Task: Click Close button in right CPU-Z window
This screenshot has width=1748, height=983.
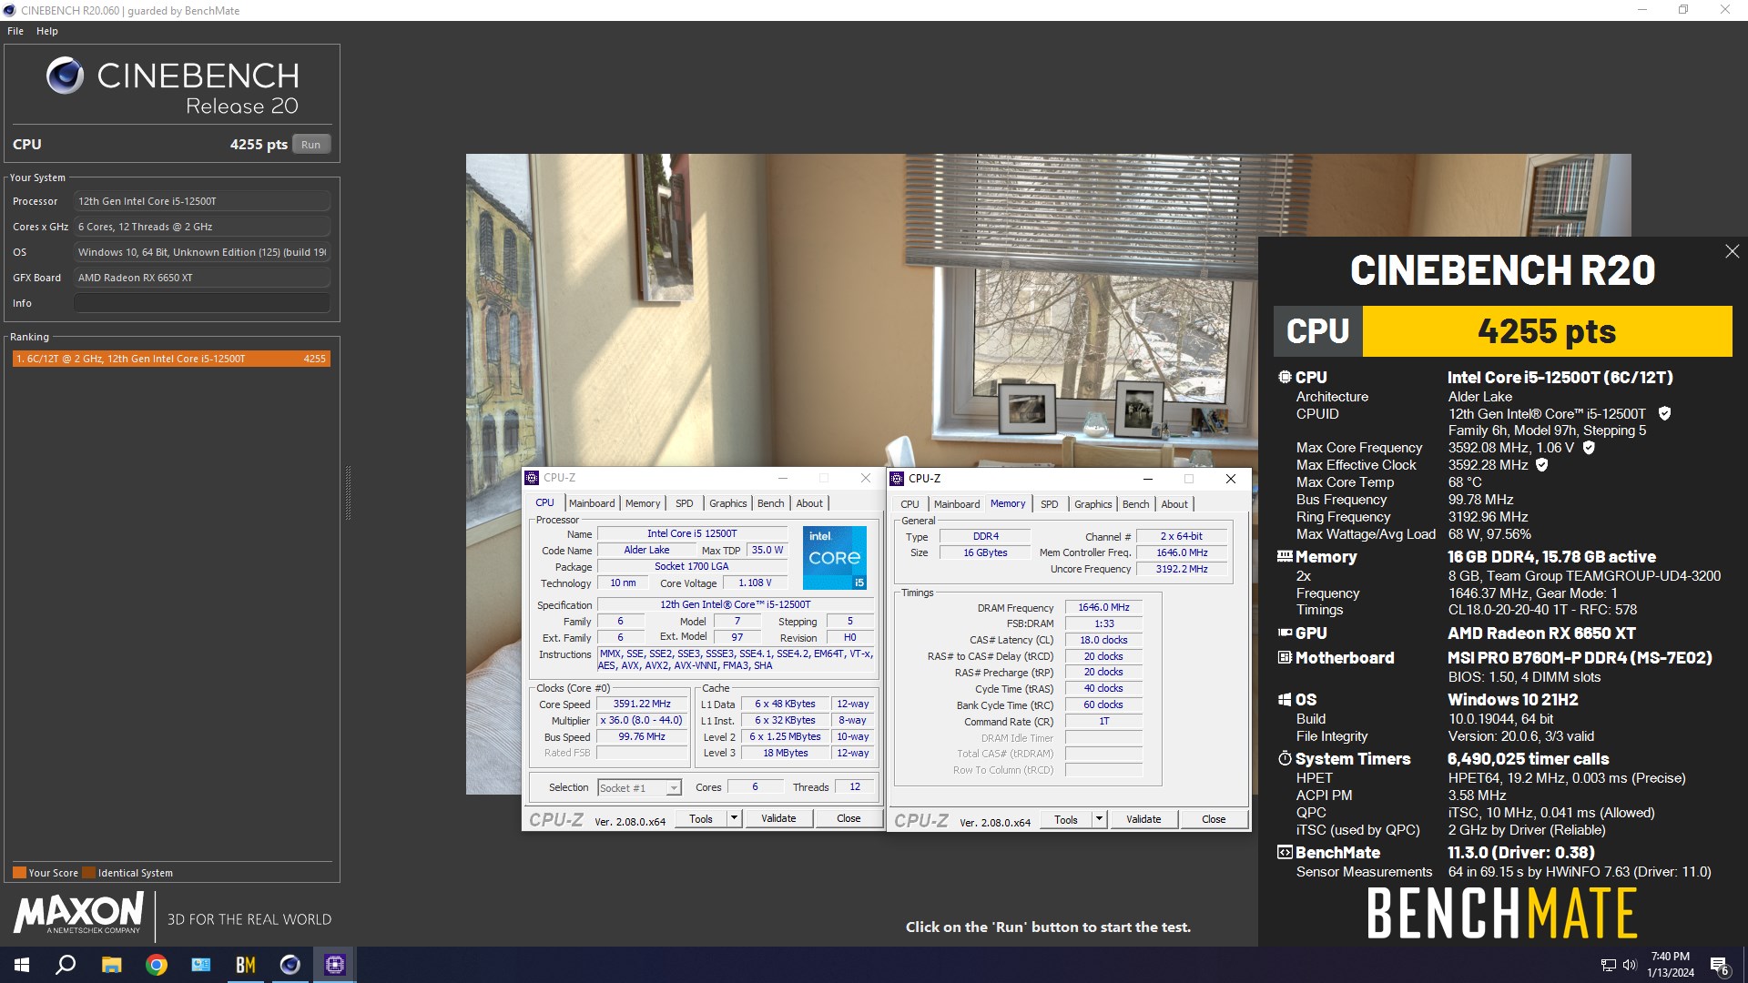Action: [1214, 819]
